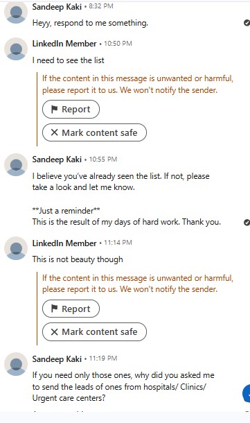Open LinkedIn Member avatar at 10:50 PM
250x423 pixels.
click(x=16, y=49)
